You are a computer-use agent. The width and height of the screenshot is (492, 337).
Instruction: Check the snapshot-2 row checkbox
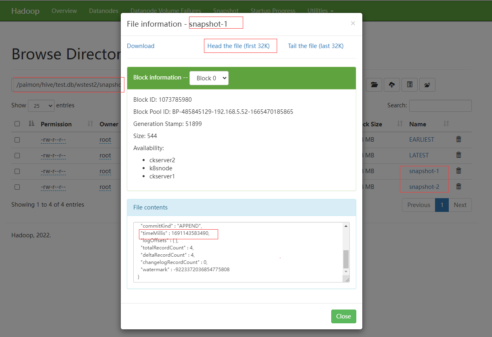tap(17, 187)
